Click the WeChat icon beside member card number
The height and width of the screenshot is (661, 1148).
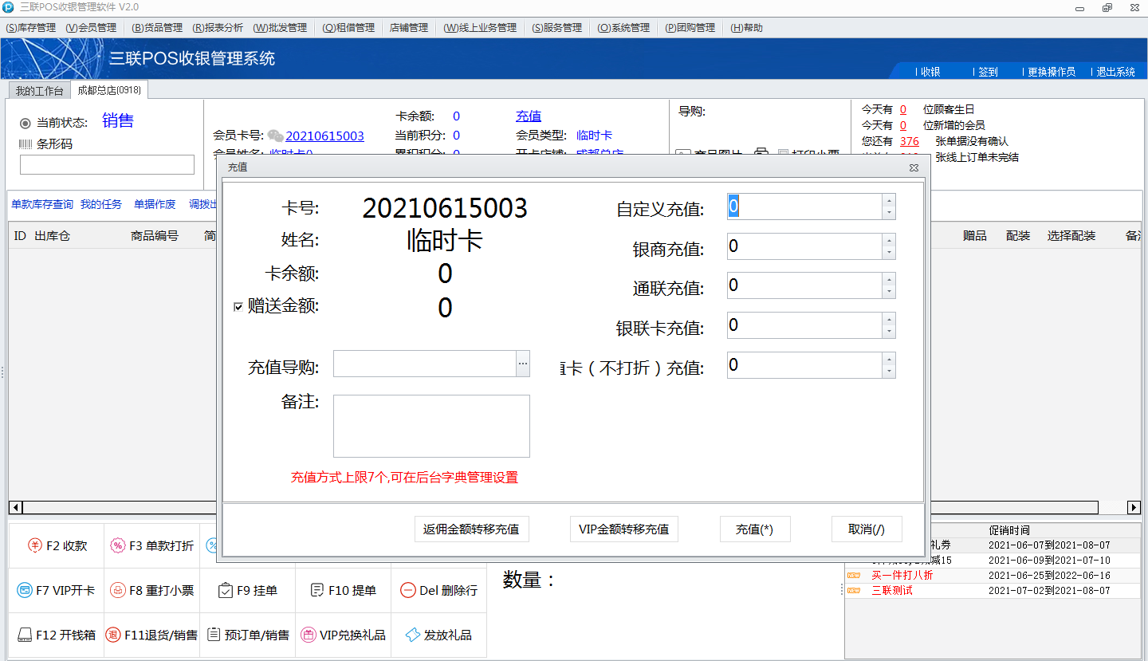(275, 136)
